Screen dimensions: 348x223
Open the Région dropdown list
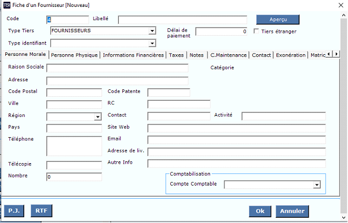point(98,117)
